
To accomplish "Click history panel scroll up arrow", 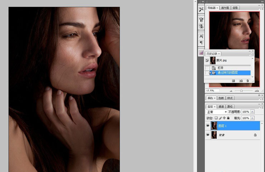I will (x=252, y=58).
